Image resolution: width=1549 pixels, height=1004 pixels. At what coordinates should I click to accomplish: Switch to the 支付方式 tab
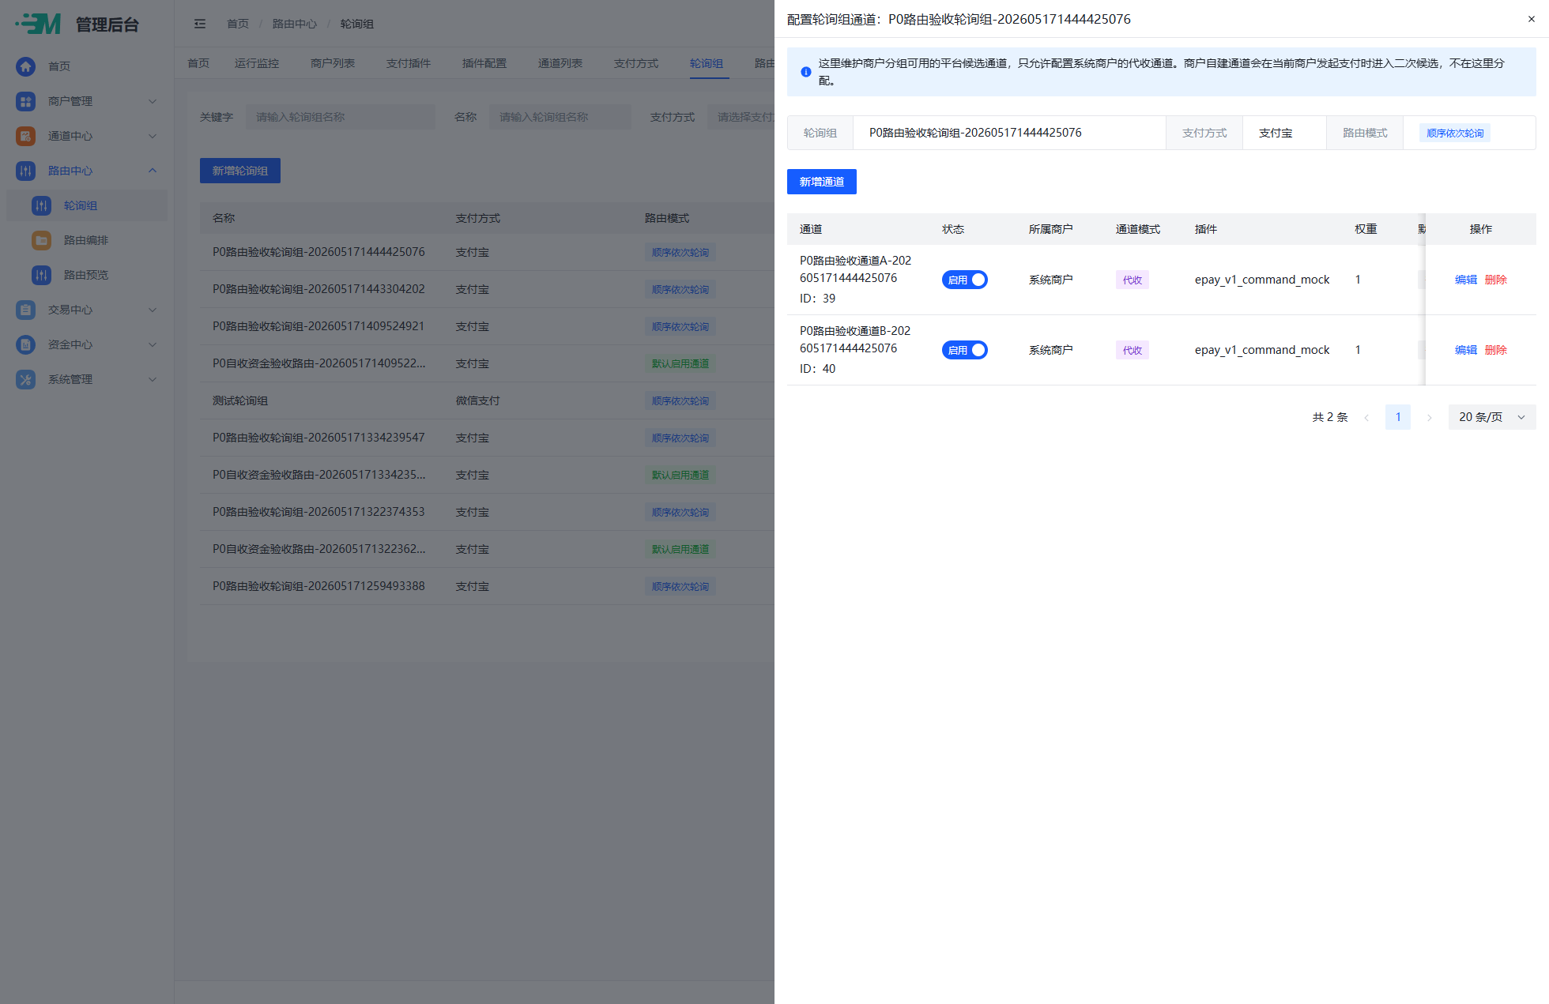click(x=636, y=63)
